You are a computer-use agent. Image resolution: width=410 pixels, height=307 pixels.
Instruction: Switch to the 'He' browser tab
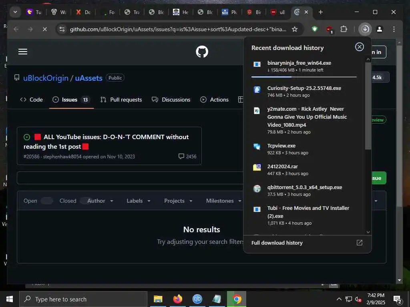tap(181, 12)
